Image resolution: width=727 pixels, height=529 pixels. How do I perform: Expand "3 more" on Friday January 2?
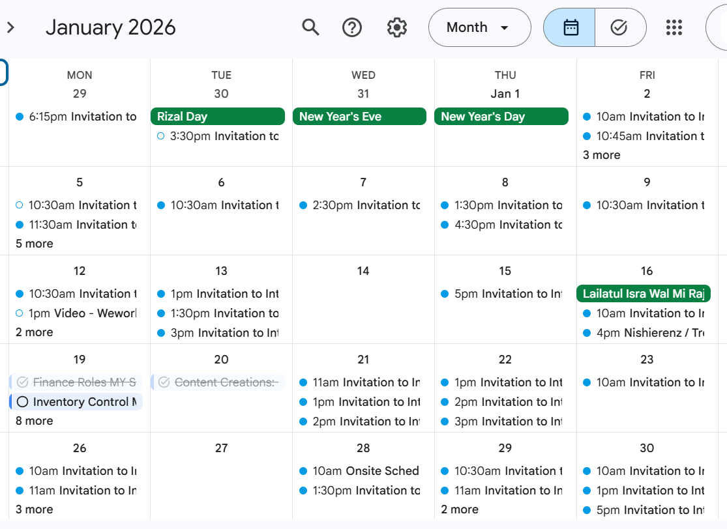[601, 155]
